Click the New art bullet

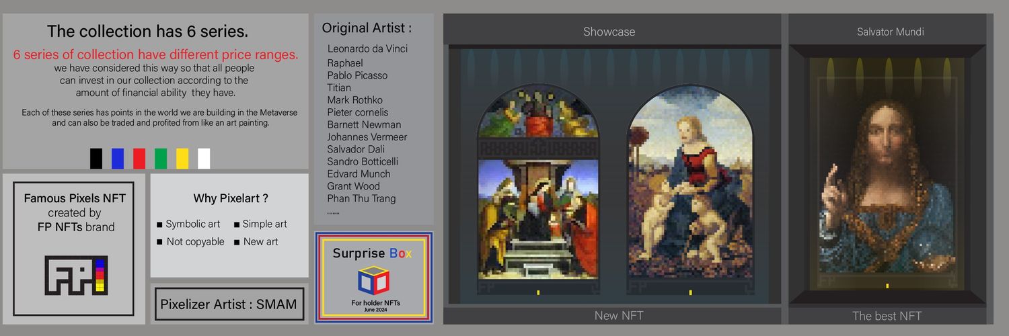click(256, 242)
